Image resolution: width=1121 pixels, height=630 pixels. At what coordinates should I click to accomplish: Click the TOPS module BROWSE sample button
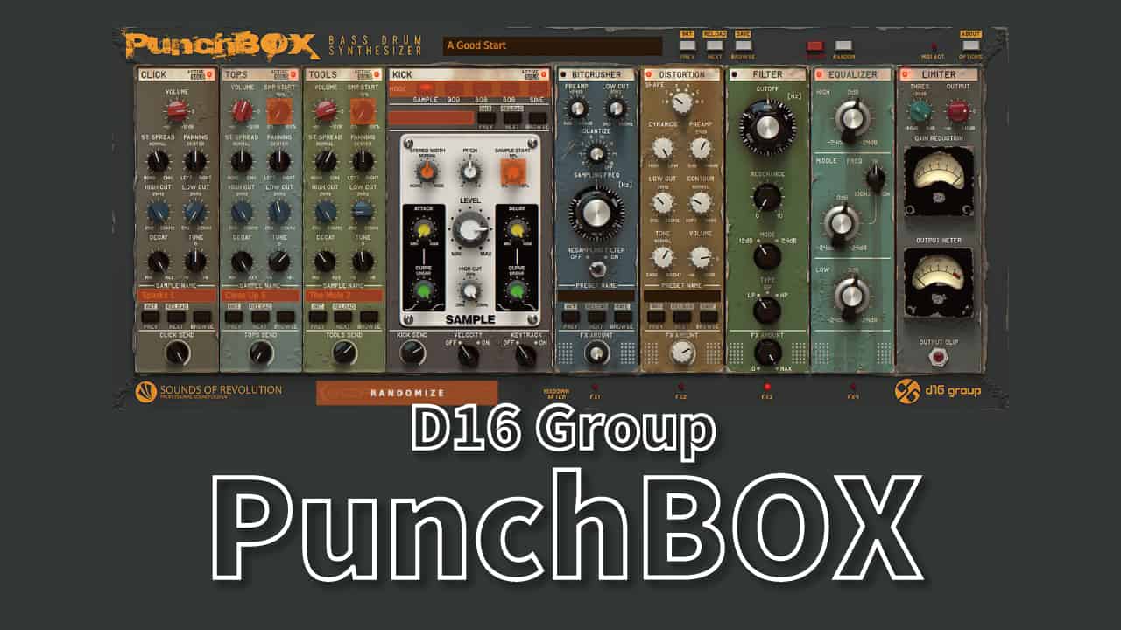(x=286, y=318)
